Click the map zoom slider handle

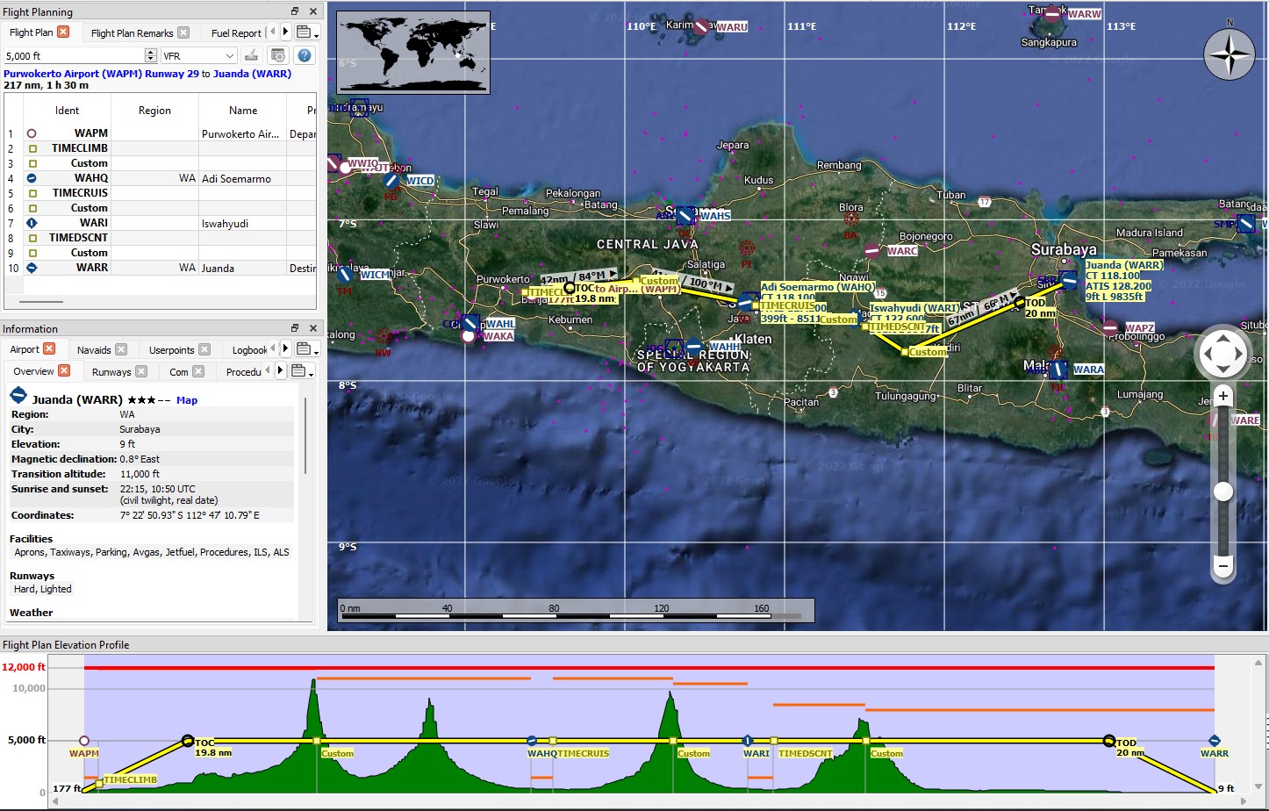click(x=1222, y=492)
